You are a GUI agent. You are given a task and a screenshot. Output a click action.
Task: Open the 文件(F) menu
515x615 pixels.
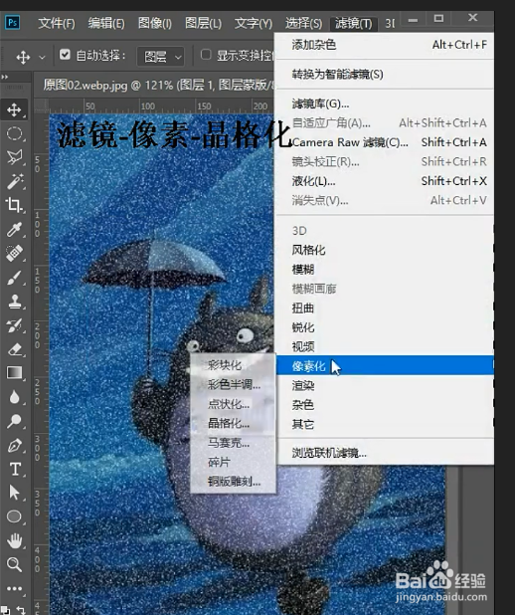(57, 23)
